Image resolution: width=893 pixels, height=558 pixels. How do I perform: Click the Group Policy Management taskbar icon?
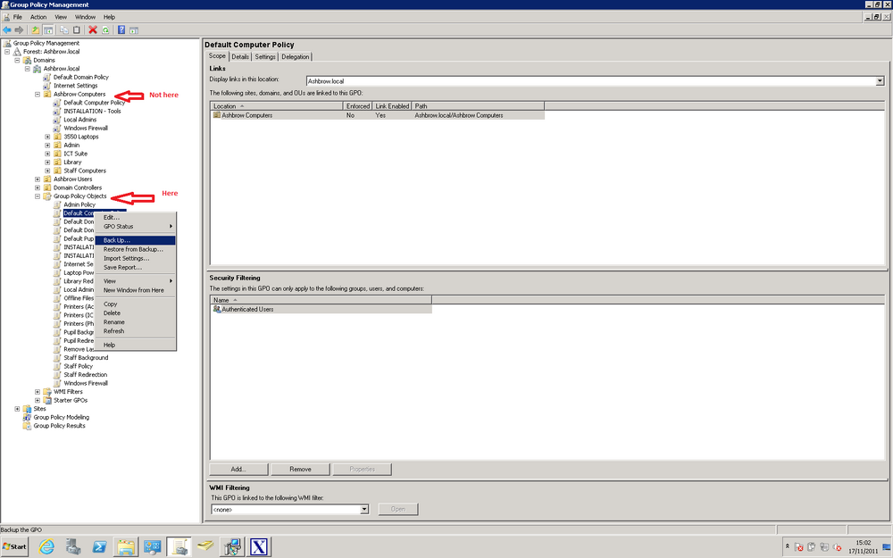[179, 547]
